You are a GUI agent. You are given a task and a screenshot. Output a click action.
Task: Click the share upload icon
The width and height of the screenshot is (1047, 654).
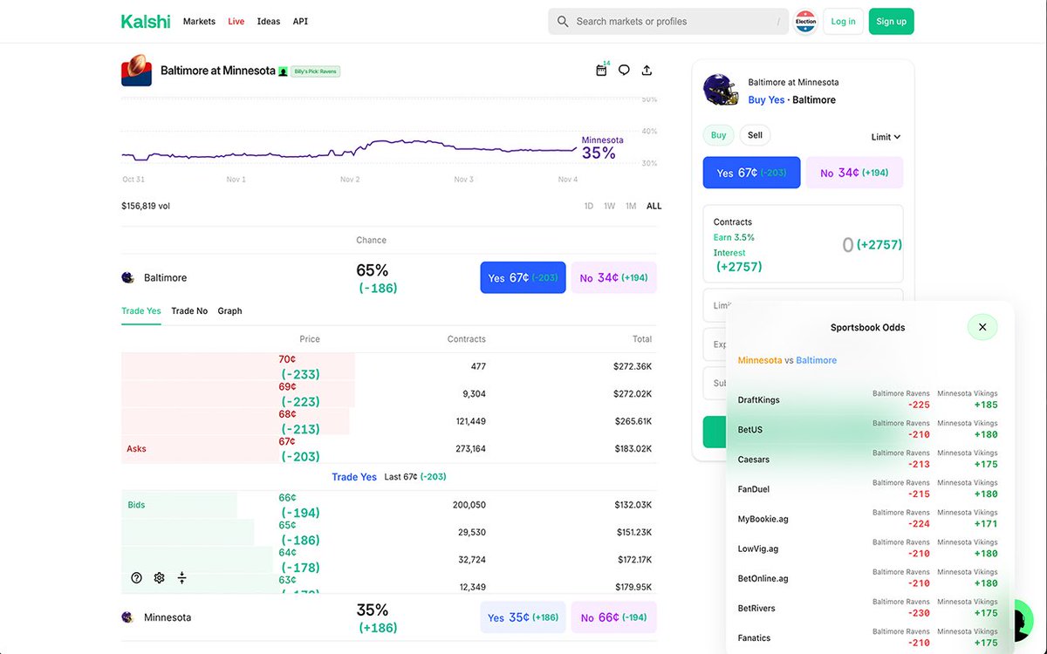[x=647, y=70]
